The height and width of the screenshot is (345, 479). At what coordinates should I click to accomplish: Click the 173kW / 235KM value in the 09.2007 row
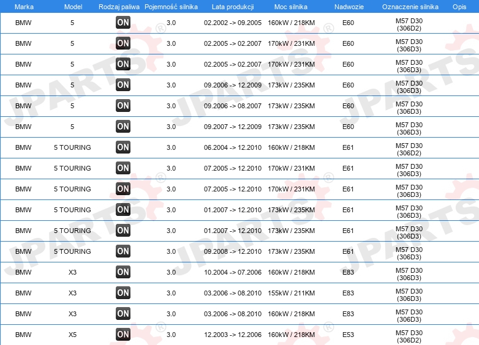point(291,127)
